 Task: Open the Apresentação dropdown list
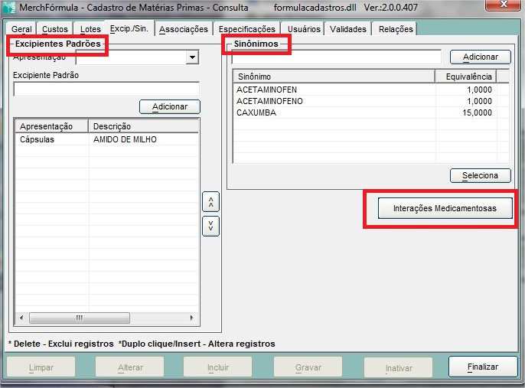[191, 57]
